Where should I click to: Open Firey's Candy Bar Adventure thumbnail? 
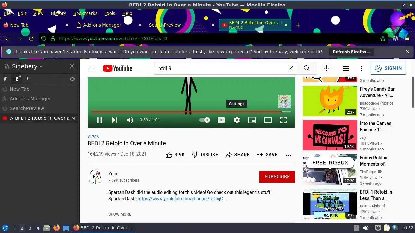330,101
